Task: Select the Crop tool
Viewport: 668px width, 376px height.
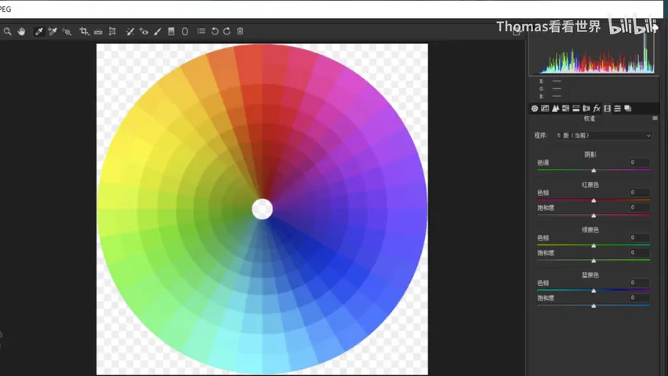Action: (84, 31)
